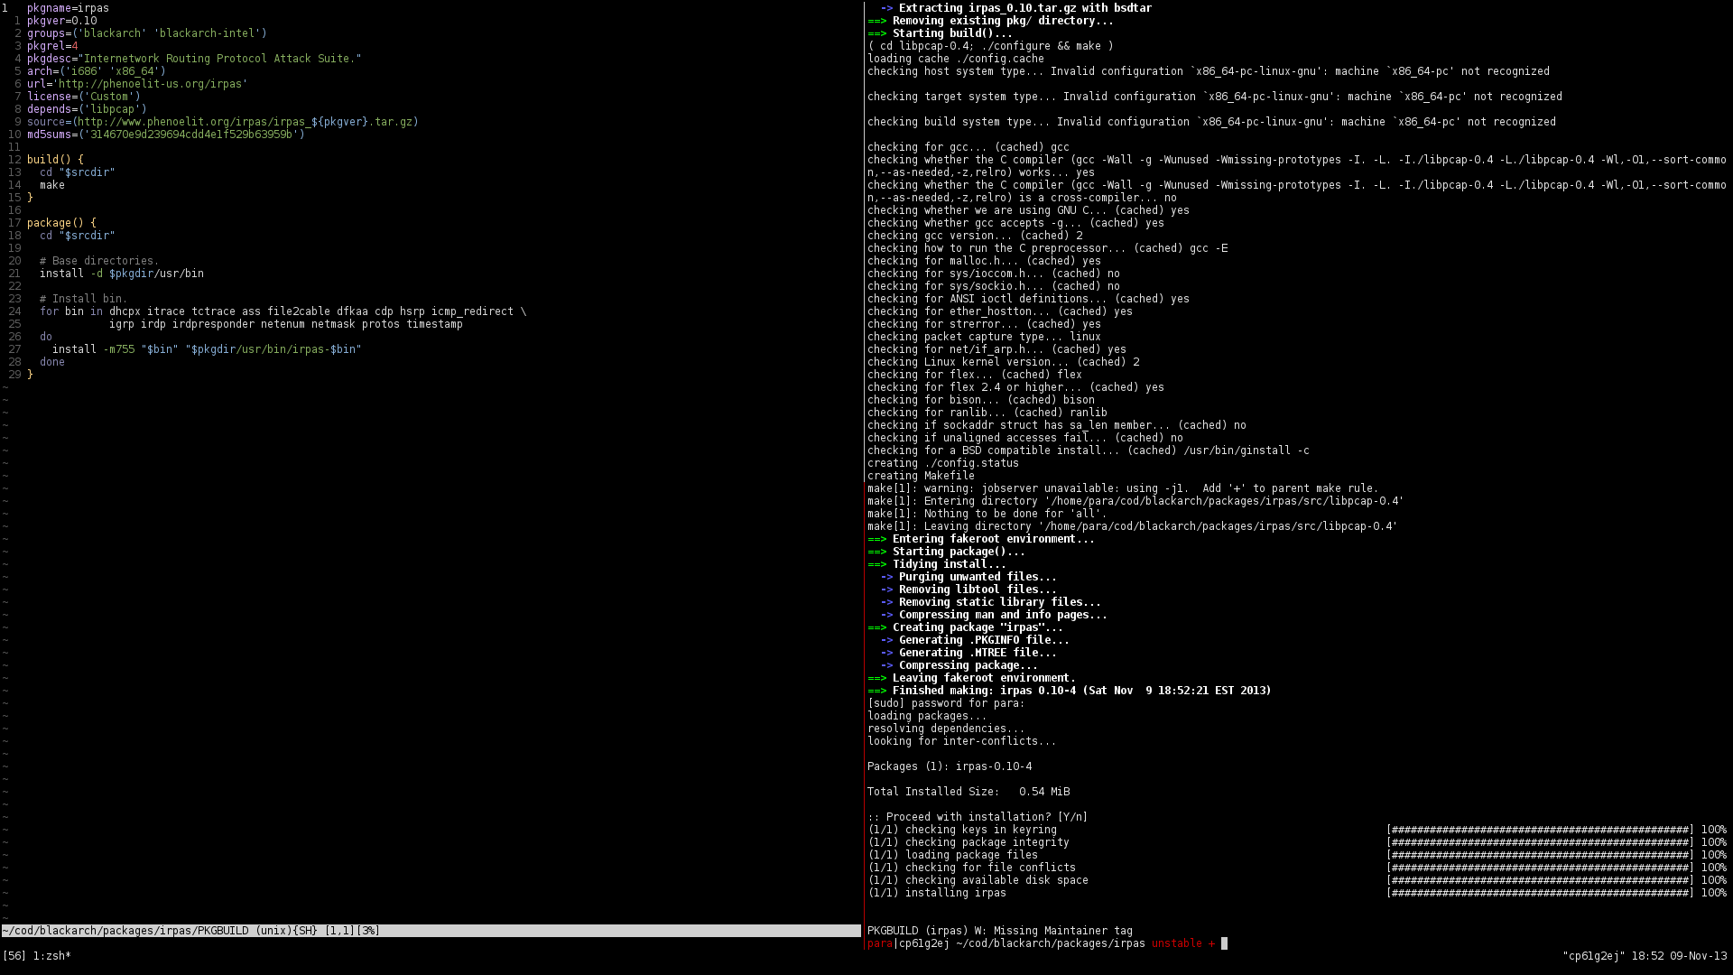This screenshot has height=975, width=1733.
Task: Click the '# Base directories.' comment
Action: [x=99, y=261]
